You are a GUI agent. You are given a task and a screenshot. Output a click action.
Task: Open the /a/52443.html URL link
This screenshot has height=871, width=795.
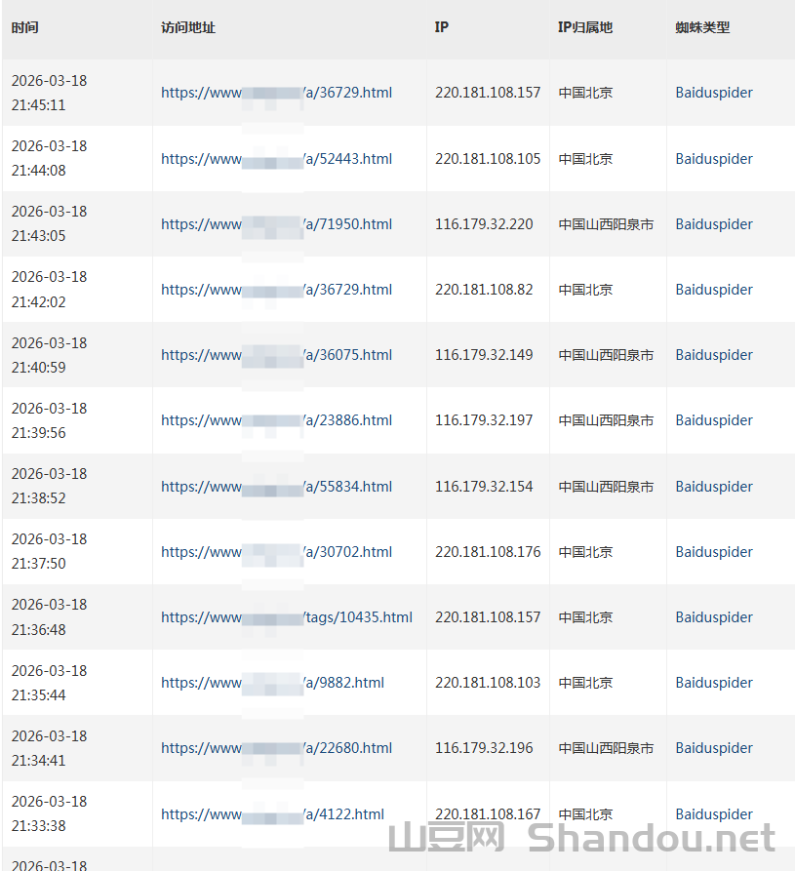click(276, 159)
